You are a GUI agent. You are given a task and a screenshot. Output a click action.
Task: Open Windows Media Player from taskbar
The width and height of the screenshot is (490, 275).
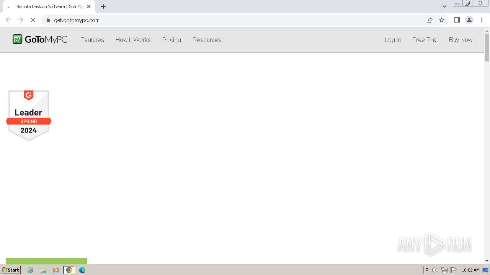(x=56, y=270)
